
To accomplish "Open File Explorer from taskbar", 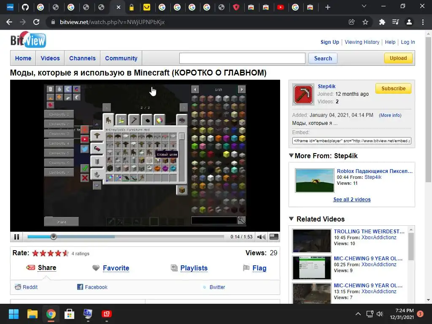I will [x=32, y=314].
